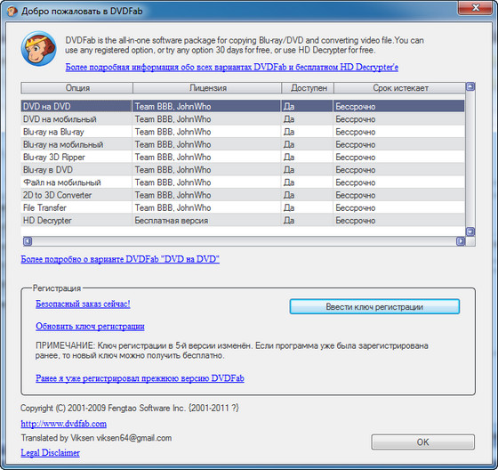Click license cell of File Transfer row
Viewport: 498px width, 470px height.
[206, 207]
